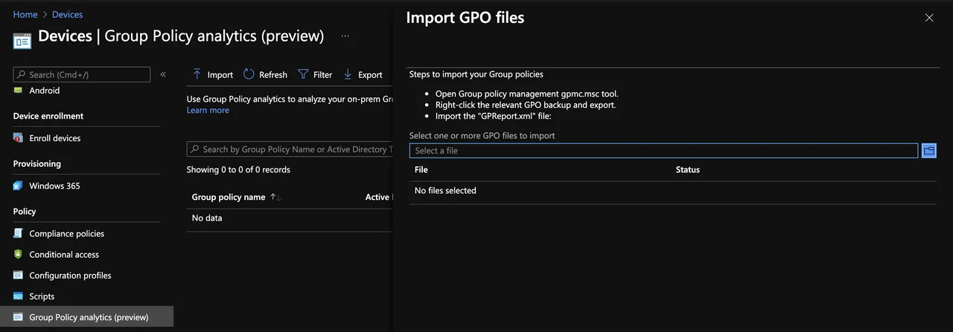Screen dimensions: 953x332
Task: Click the Provisioning section heading
Action: click(37, 163)
